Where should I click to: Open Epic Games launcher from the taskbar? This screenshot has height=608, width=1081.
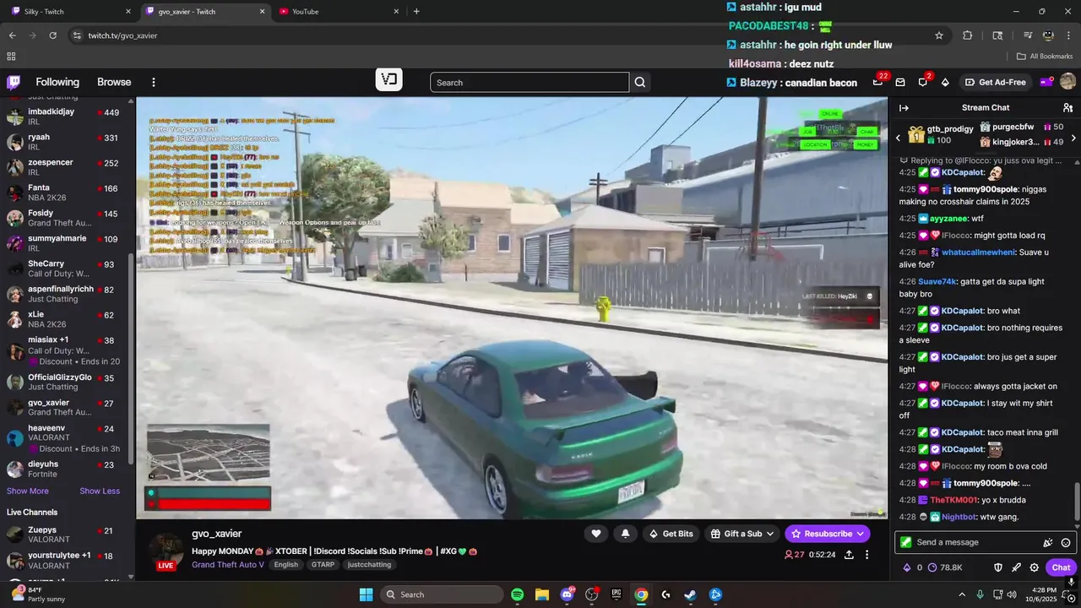[617, 594]
